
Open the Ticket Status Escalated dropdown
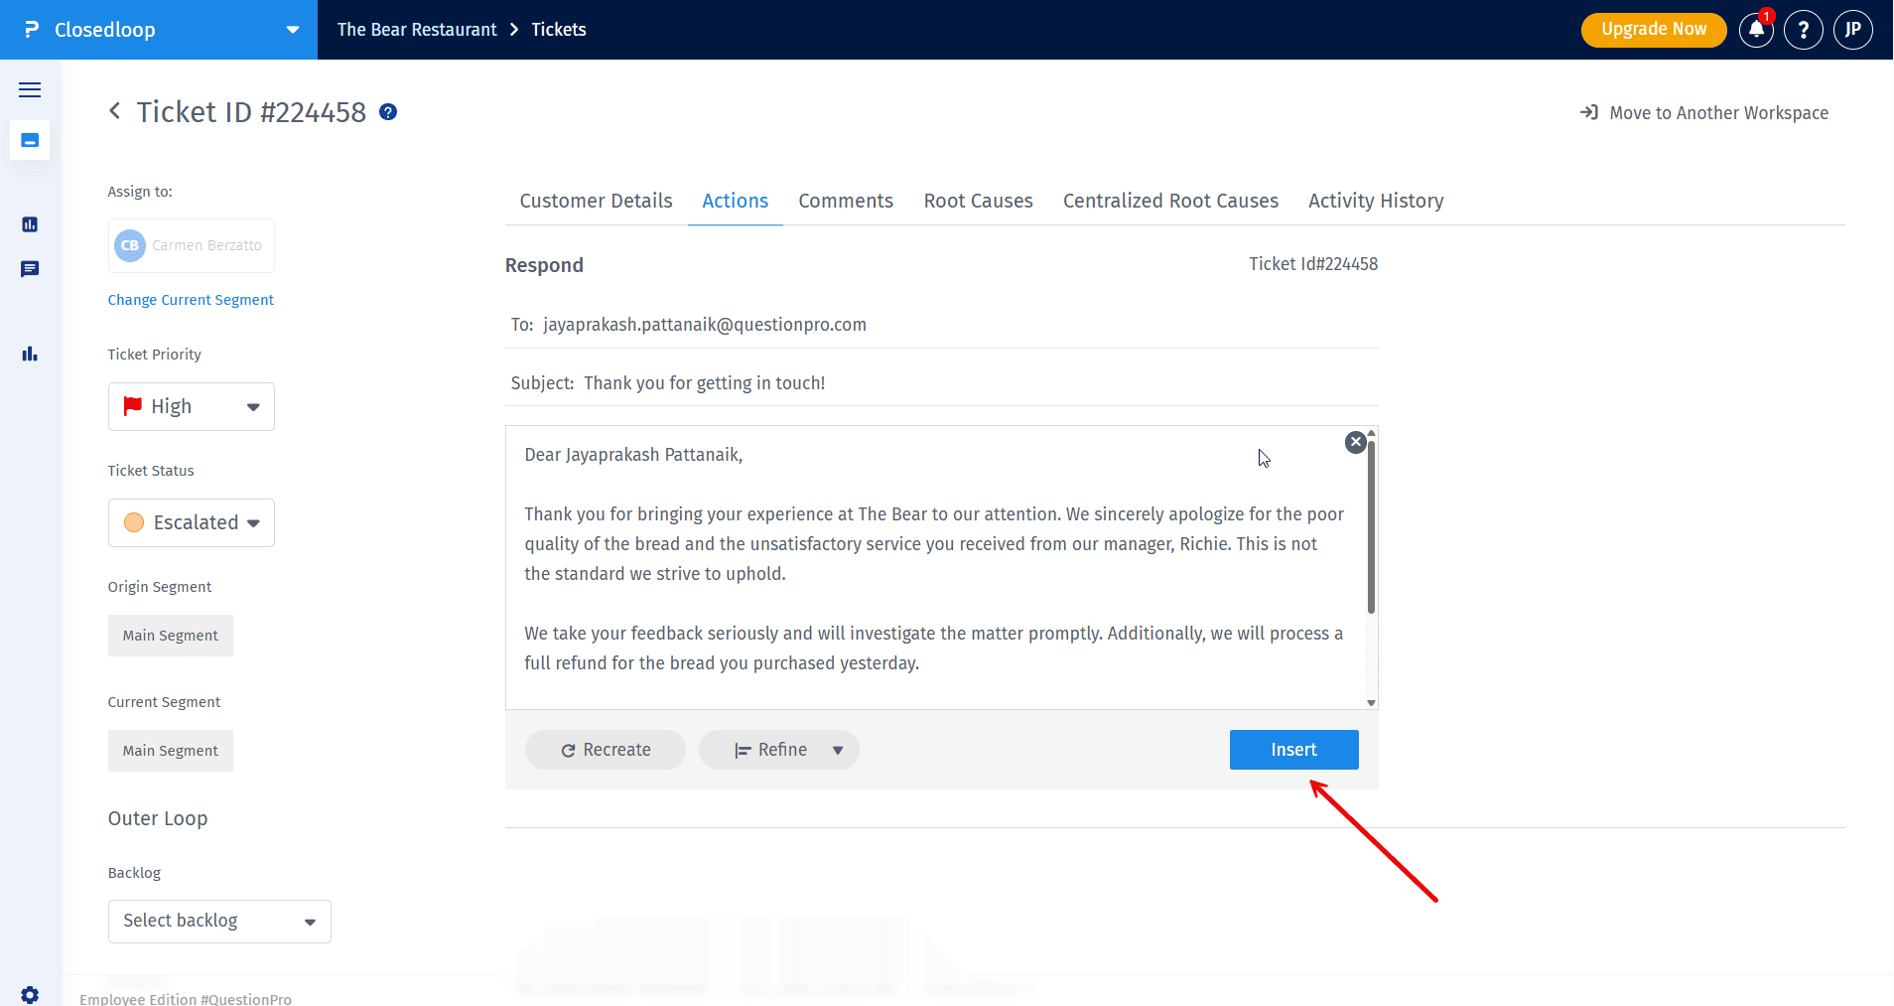(x=192, y=522)
